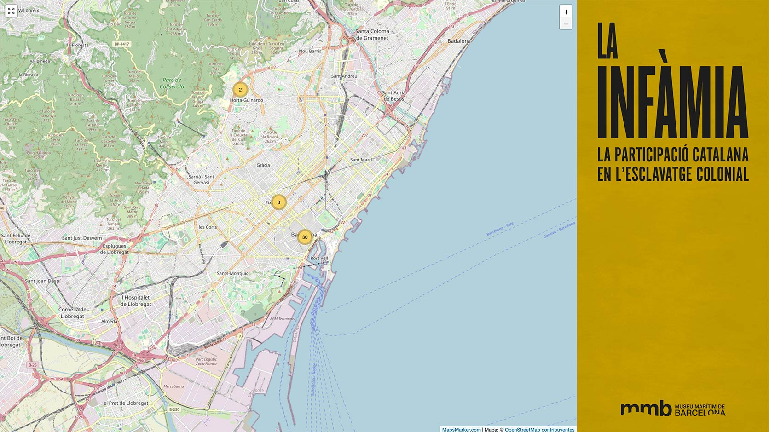The image size is (769, 432).
Task: Click the Sants-Montjuïc label
Action: point(232,273)
